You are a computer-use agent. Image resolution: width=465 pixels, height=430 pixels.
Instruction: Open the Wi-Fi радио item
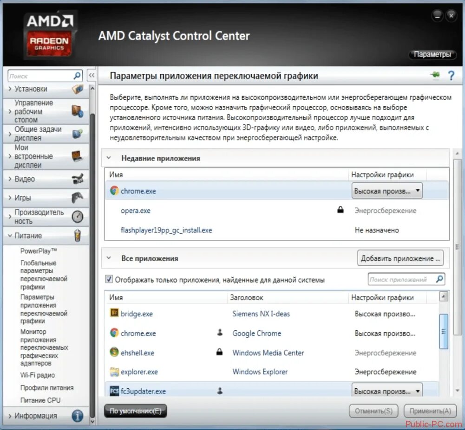click(x=37, y=375)
